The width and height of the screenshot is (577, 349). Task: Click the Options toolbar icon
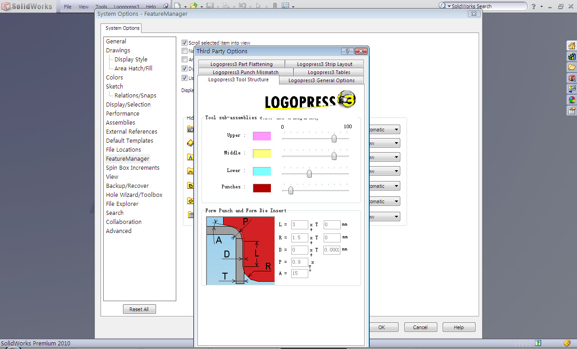click(x=285, y=6)
